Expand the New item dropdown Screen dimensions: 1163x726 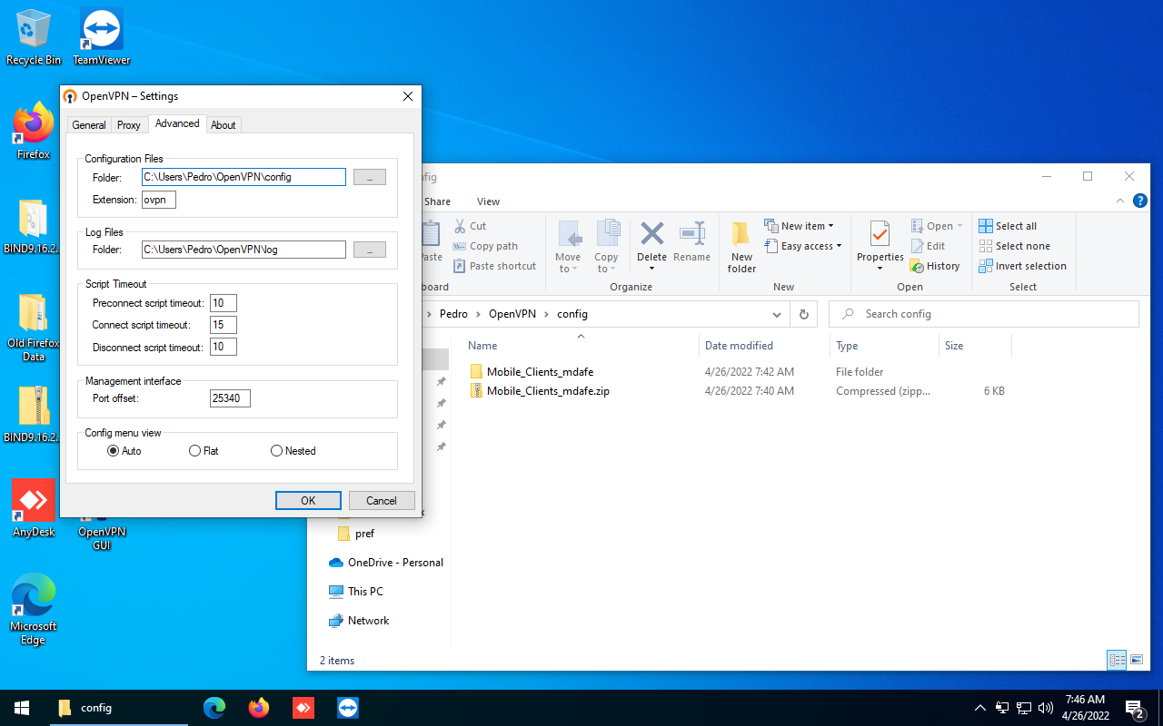[800, 226]
